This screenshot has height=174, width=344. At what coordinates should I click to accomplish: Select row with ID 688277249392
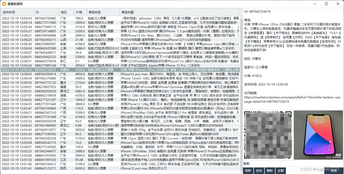tap(120, 134)
